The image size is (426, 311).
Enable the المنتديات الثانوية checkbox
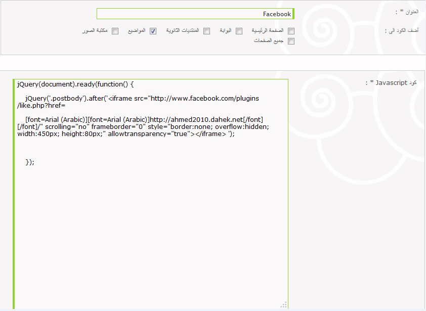point(207,31)
